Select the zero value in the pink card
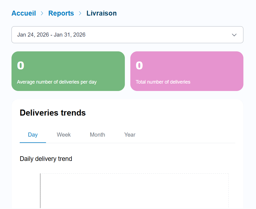Viewport: 256px width, 209px height. tap(139, 66)
